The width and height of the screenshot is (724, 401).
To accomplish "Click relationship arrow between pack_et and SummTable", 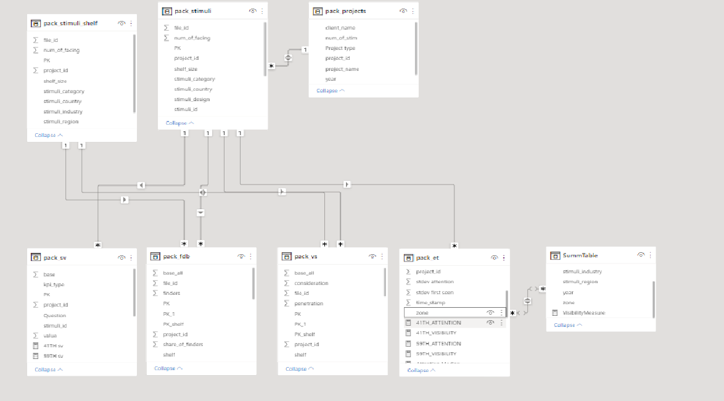I will tap(527, 301).
